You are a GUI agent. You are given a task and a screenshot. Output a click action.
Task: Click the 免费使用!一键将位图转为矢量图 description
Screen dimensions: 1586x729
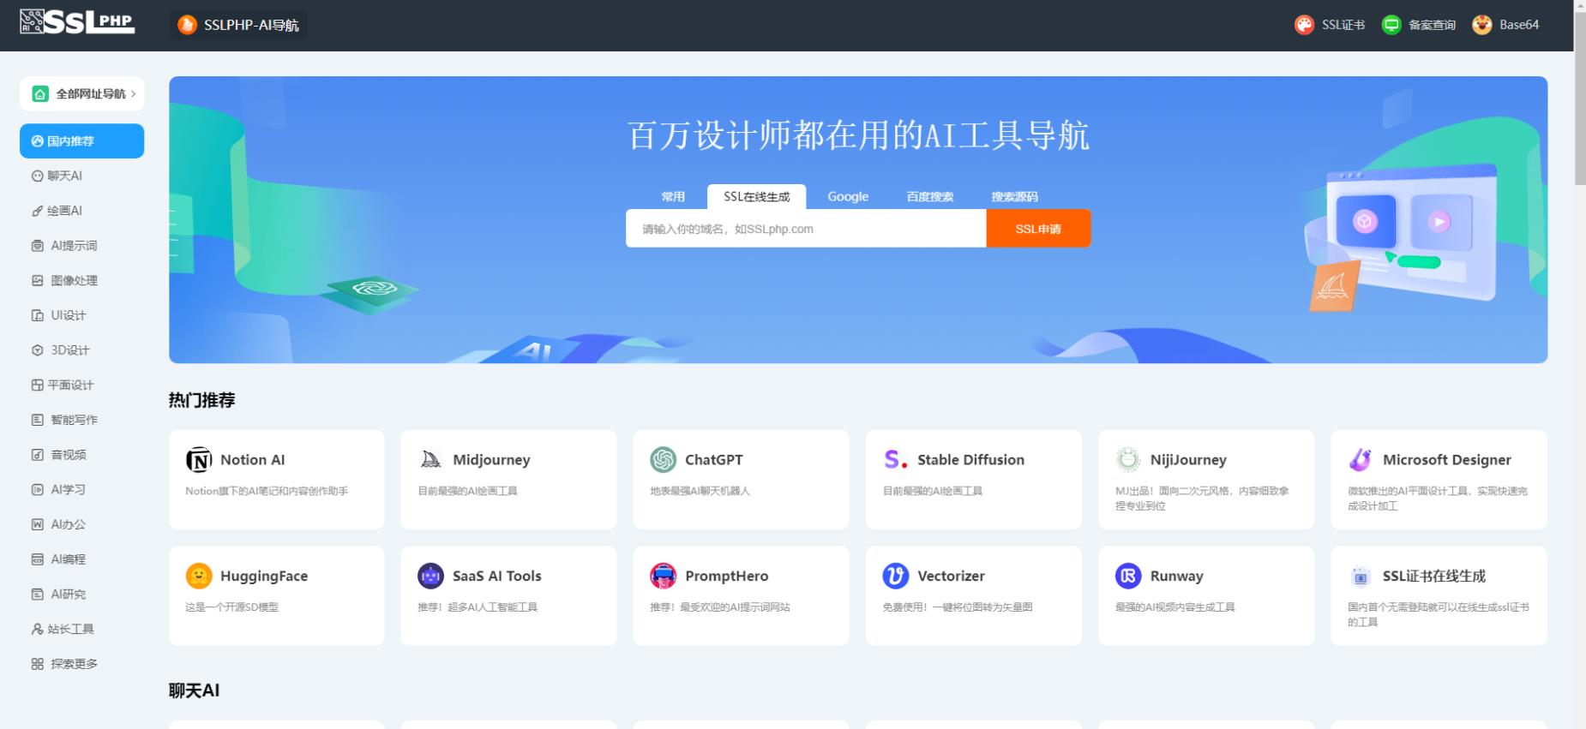[x=958, y=607]
